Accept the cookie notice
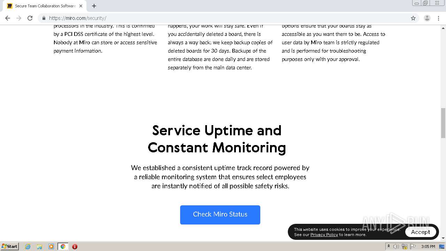The height and width of the screenshot is (251, 446). tap(421, 232)
